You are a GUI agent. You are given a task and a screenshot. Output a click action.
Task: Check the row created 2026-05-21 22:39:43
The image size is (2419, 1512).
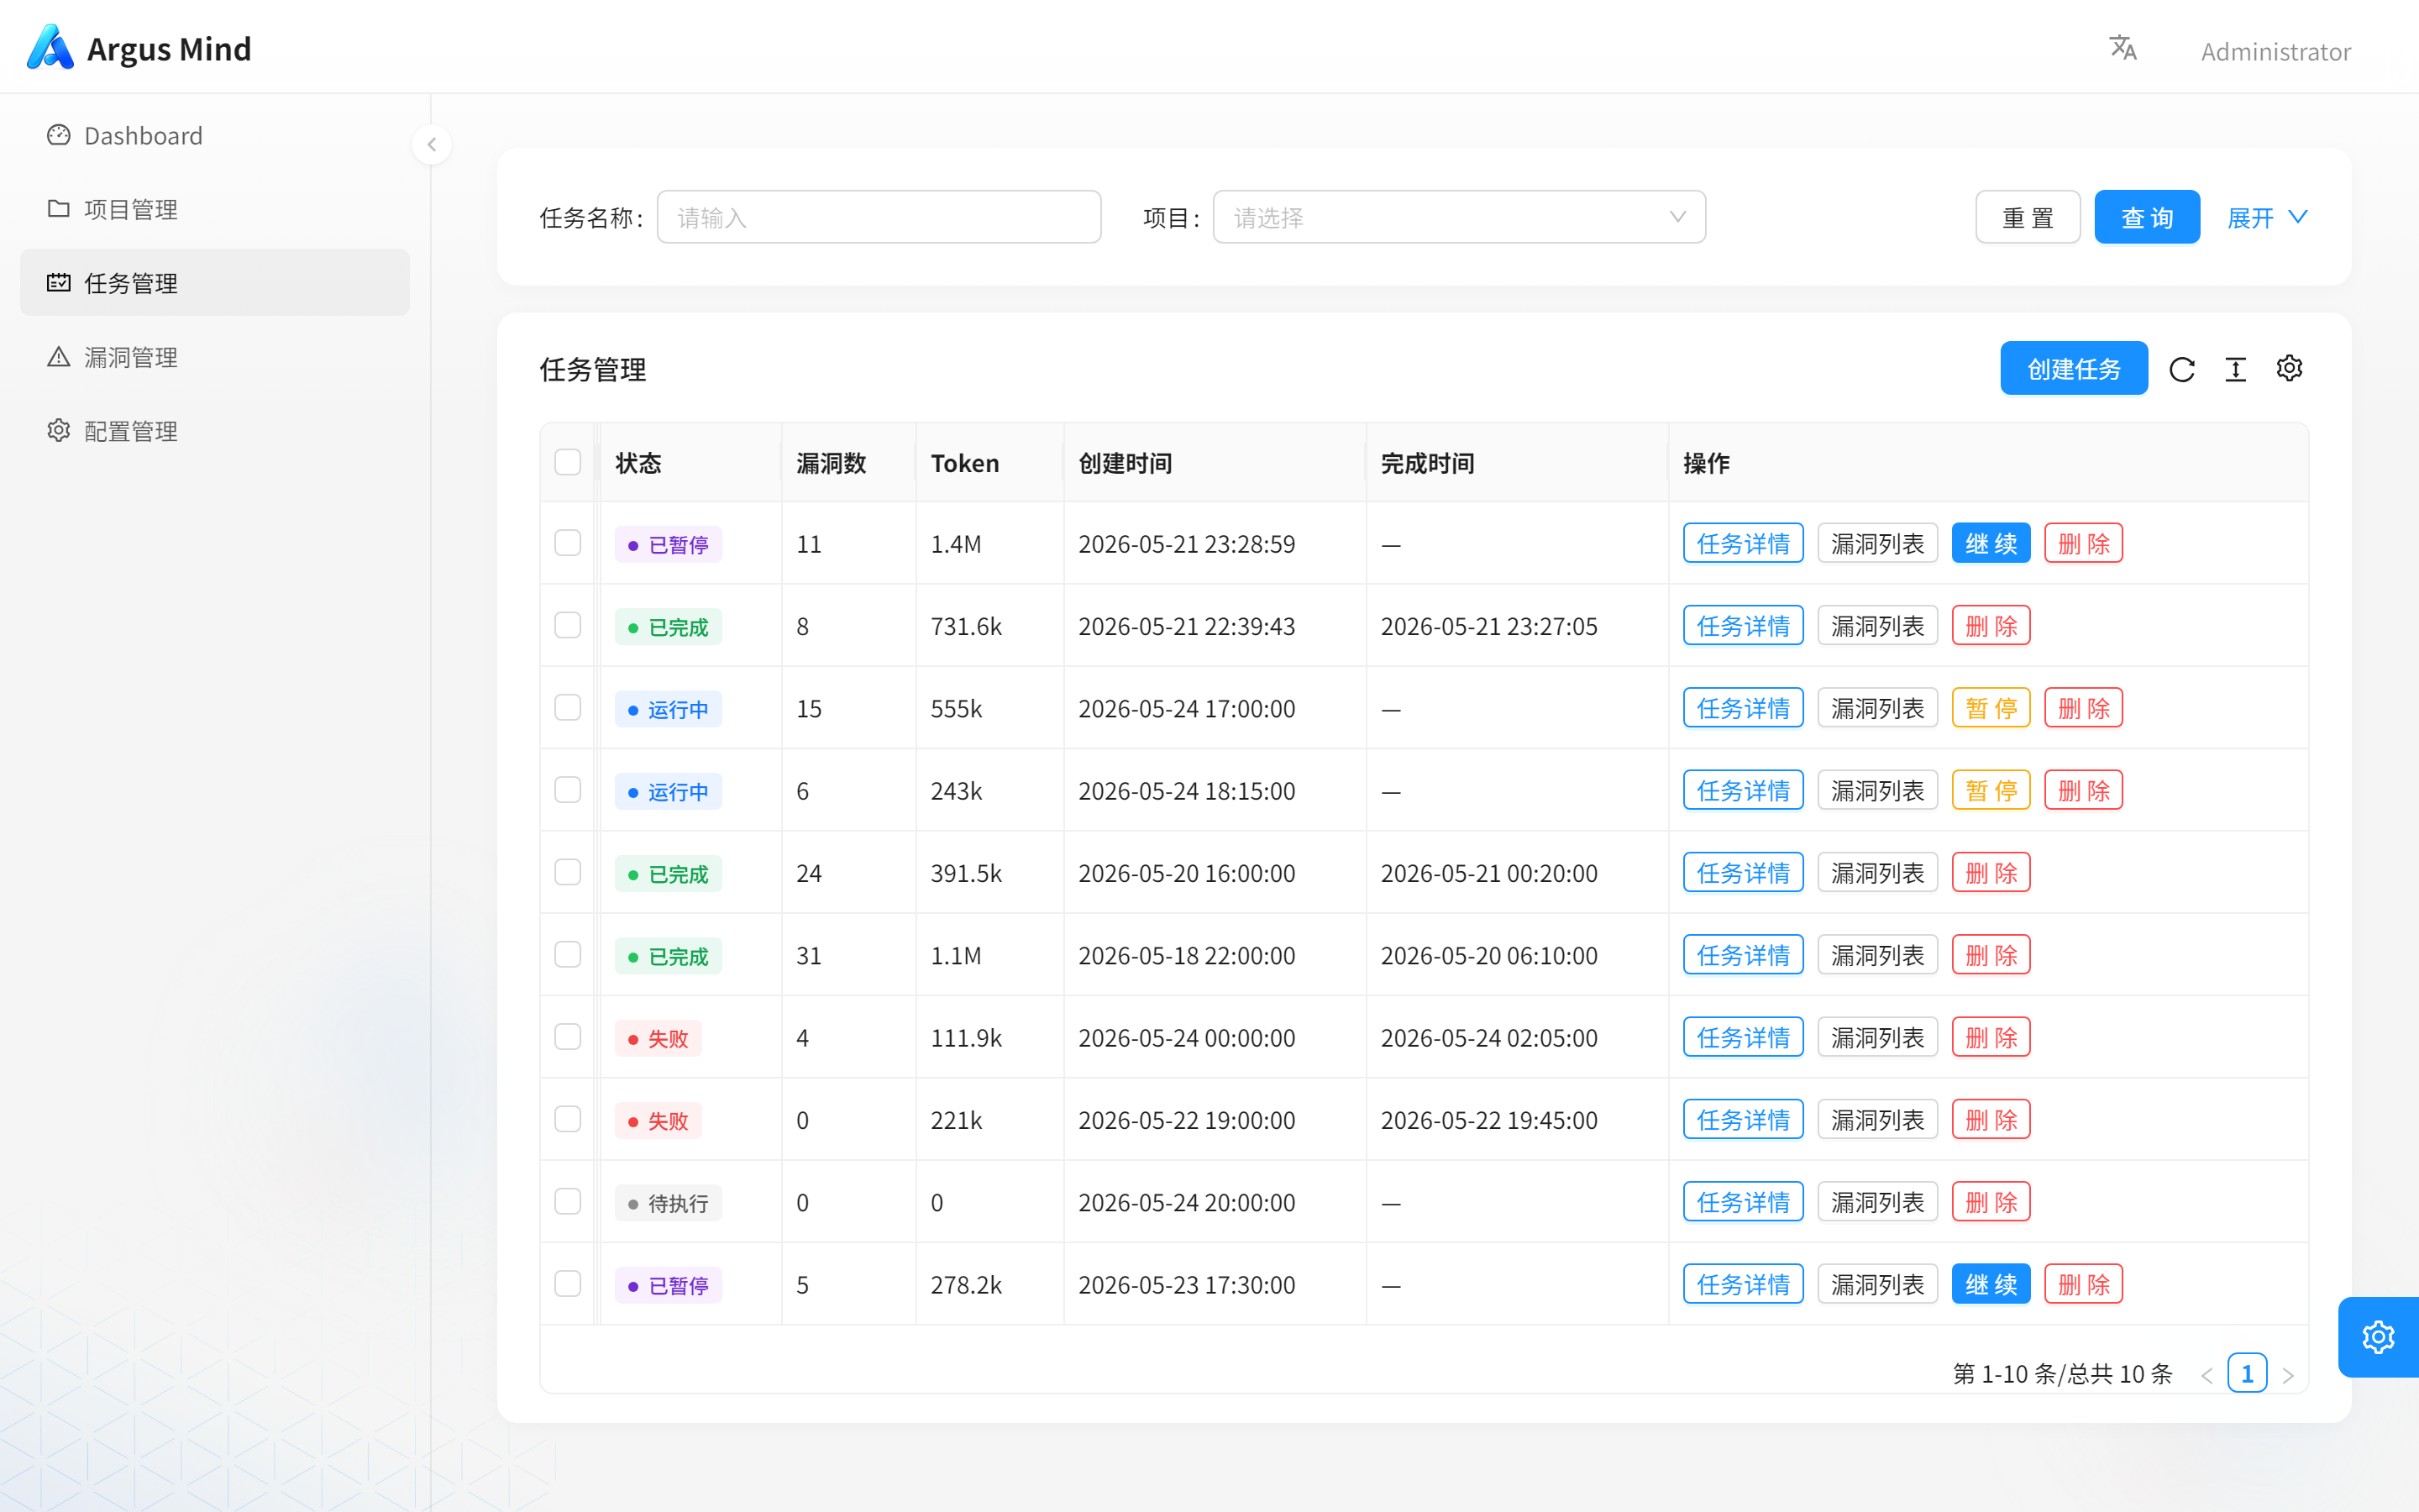568,625
